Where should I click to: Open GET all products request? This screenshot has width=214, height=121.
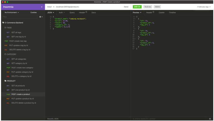[18, 86]
